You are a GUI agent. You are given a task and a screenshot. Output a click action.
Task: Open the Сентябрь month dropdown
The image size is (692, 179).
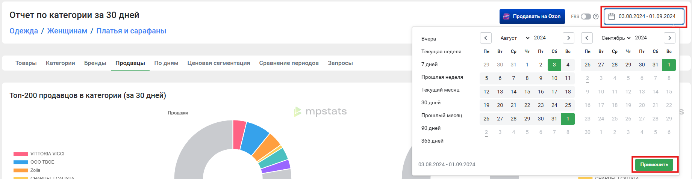(616, 38)
